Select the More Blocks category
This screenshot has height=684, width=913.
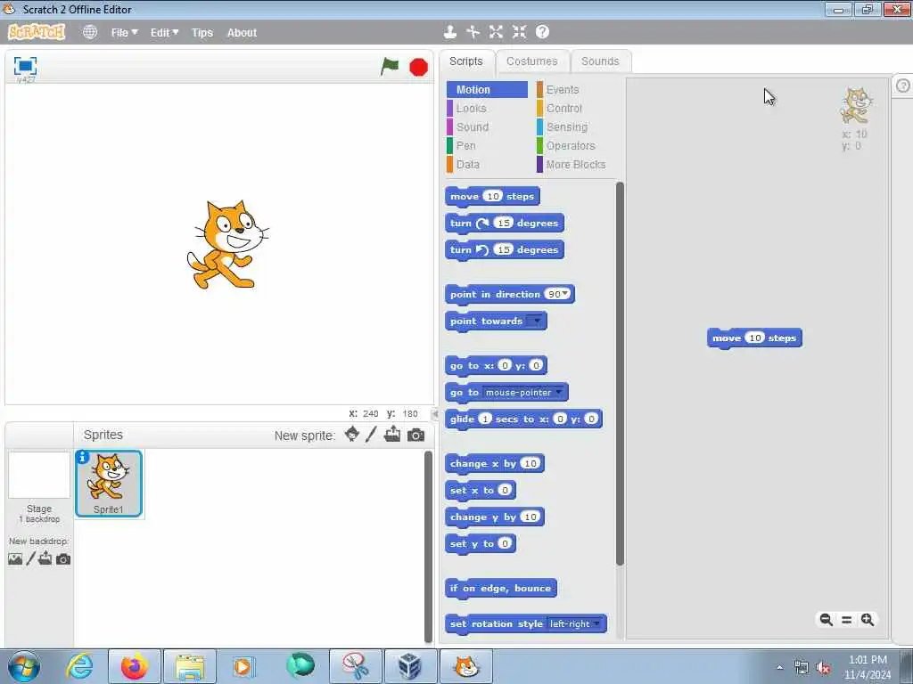pos(577,164)
